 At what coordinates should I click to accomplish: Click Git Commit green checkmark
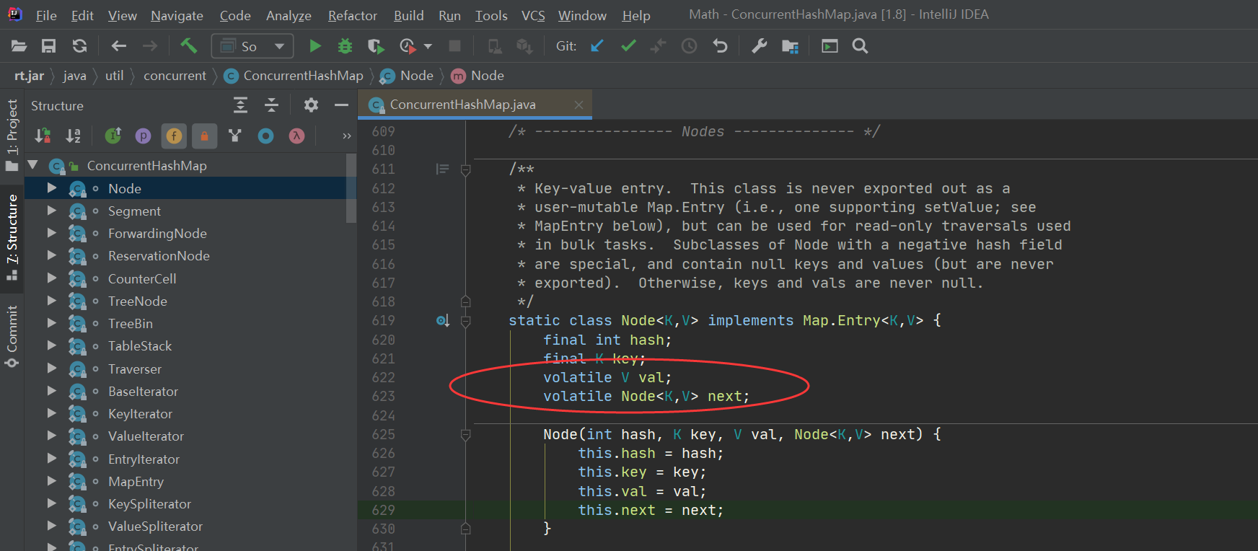[628, 46]
